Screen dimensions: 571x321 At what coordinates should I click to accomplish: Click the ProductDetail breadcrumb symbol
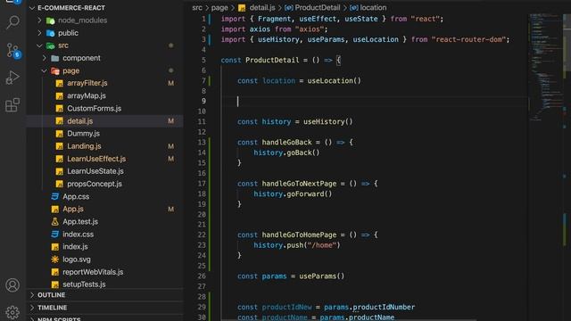[x=318, y=8]
